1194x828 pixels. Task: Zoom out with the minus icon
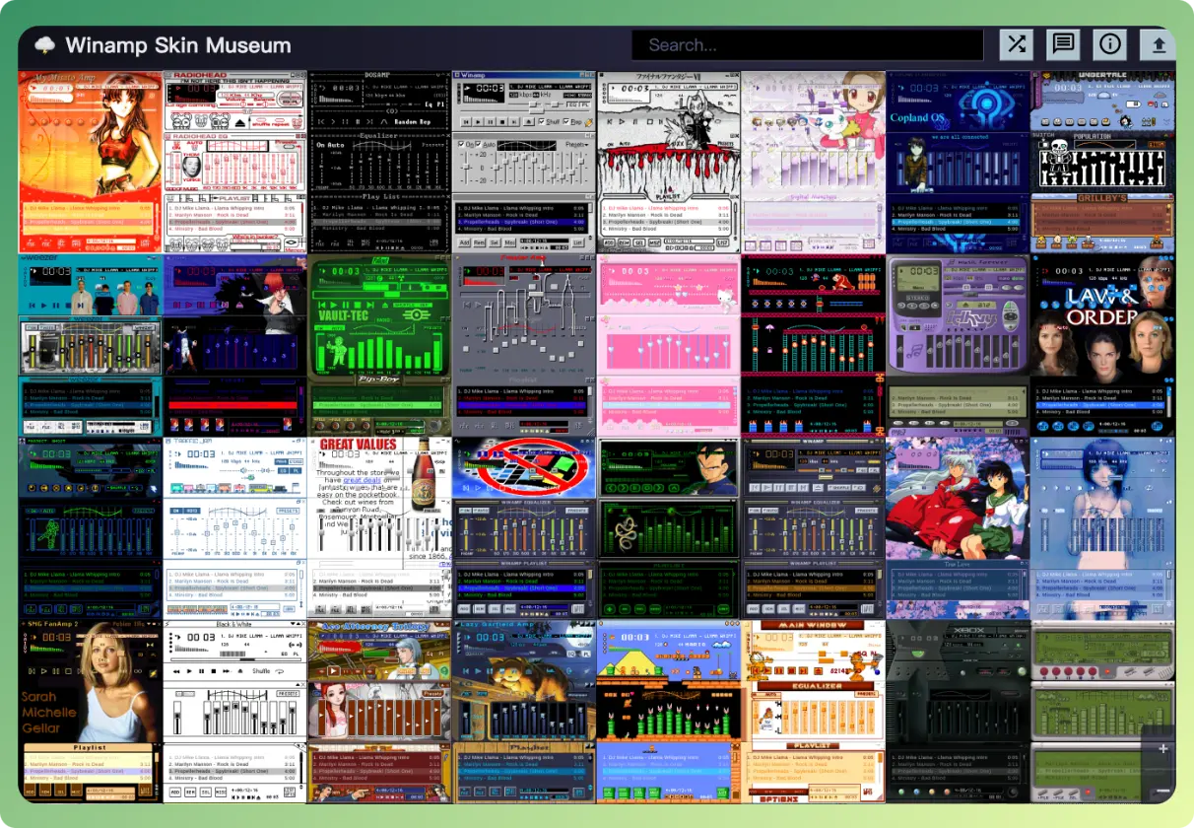pos(1162,791)
